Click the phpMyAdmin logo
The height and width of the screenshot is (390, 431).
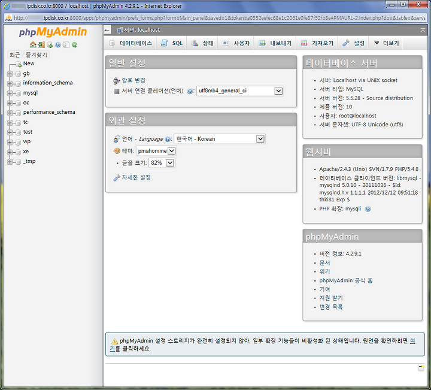click(53, 32)
